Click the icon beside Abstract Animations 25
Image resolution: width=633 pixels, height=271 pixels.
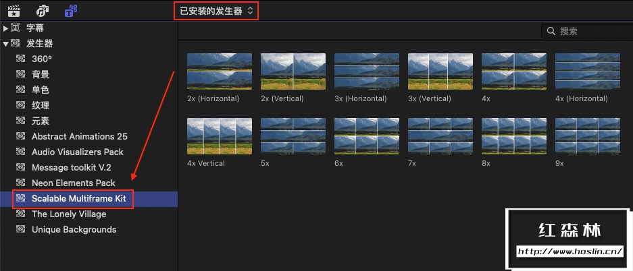[20, 136]
